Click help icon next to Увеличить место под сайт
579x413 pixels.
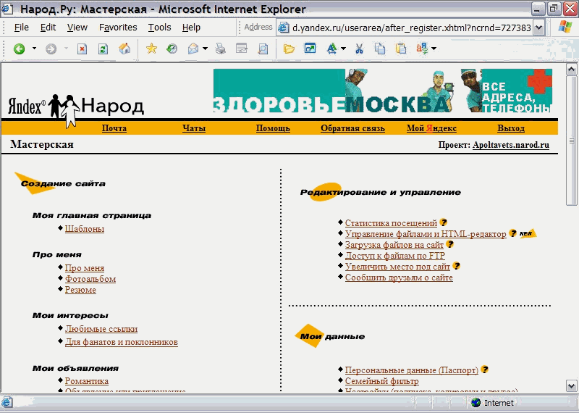click(457, 266)
